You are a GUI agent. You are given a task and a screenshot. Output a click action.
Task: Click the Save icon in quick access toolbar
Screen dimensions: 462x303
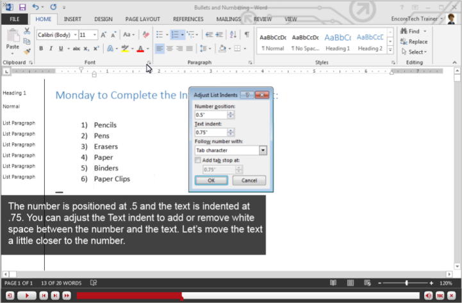22,7
